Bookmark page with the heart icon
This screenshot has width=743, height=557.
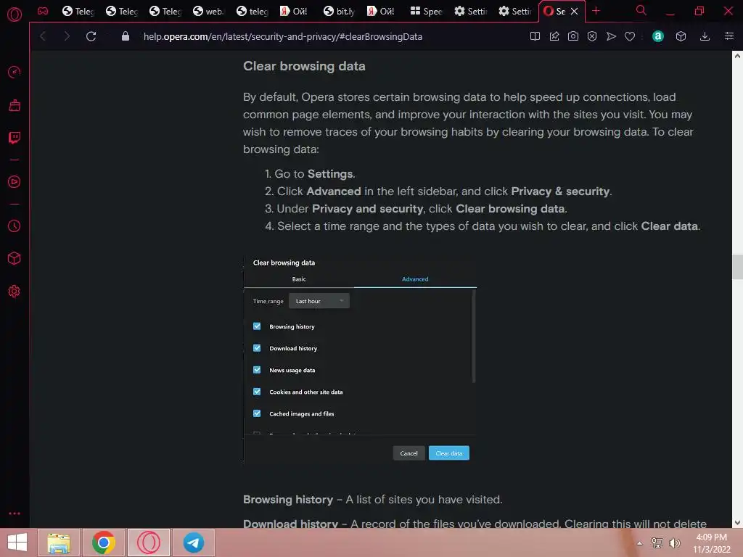pos(630,36)
